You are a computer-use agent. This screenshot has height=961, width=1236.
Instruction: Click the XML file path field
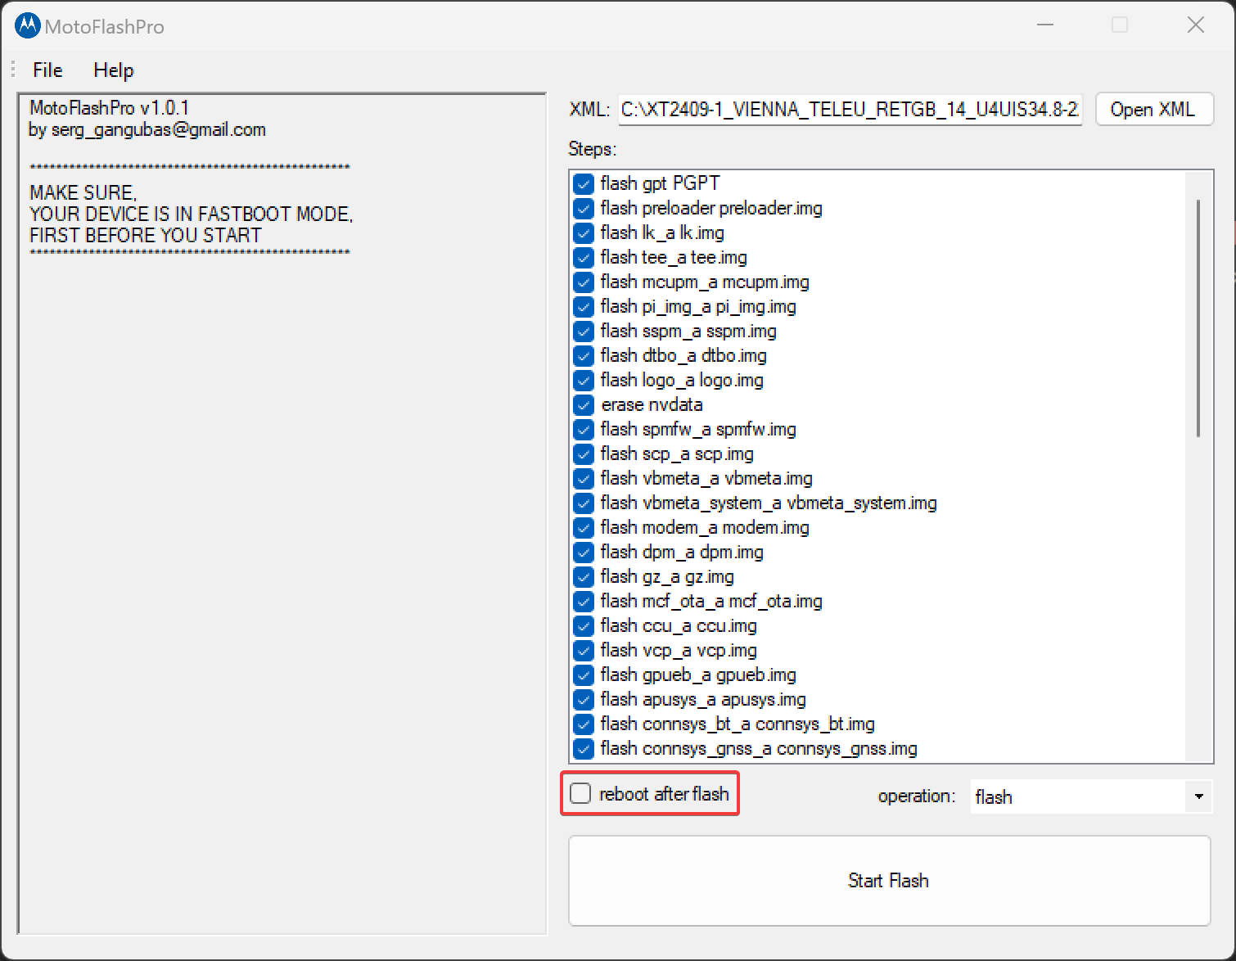click(850, 110)
